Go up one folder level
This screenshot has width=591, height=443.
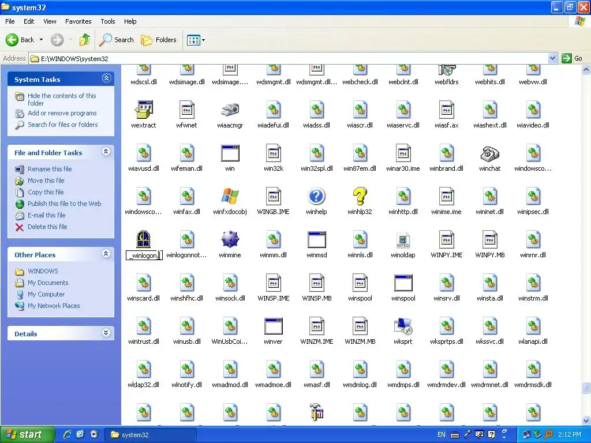84,40
